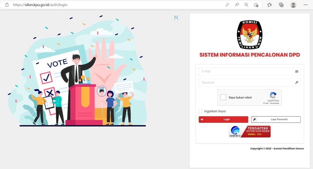Click the browser profile avatar
313x169 pixels.
293,5
